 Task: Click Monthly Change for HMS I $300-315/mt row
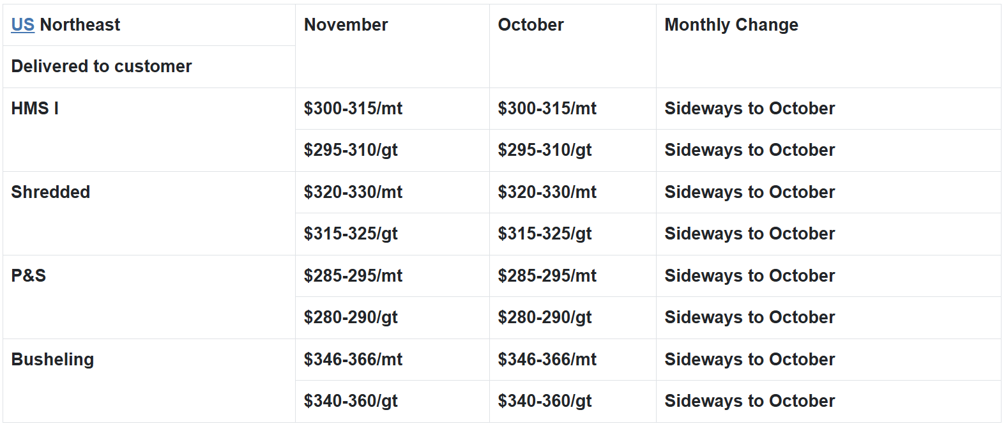pyautogui.click(x=749, y=109)
